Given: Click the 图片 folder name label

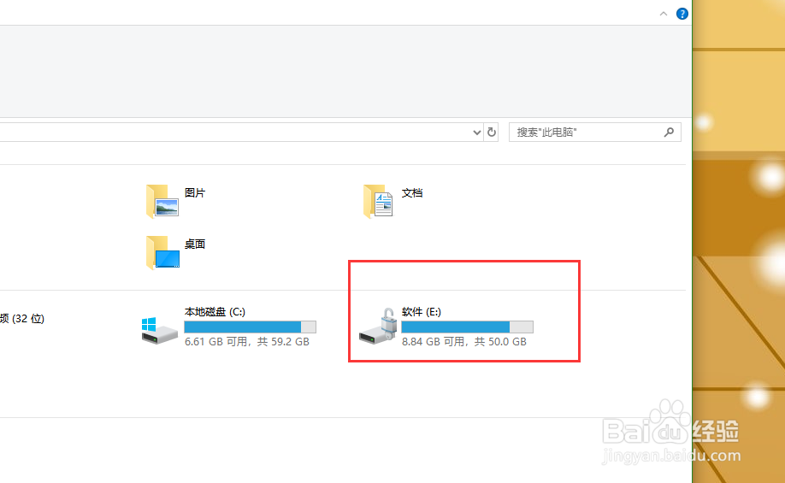Looking at the screenshot, I should pyautogui.click(x=195, y=193).
